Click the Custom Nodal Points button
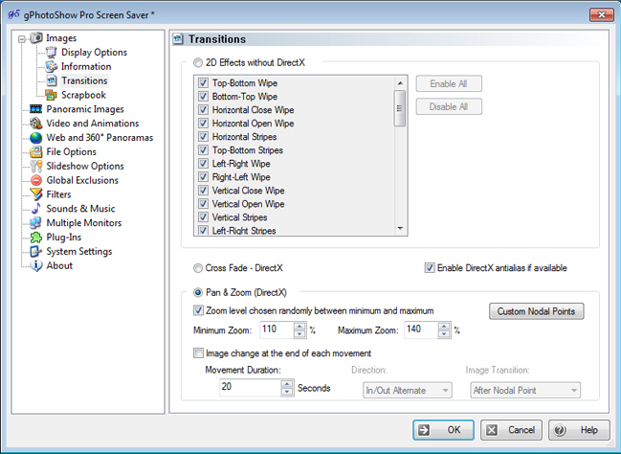Image resolution: width=621 pixels, height=454 pixels. click(x=536, y=311)
